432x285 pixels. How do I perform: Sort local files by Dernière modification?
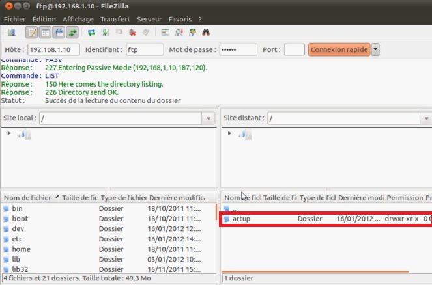click(177, 198)
